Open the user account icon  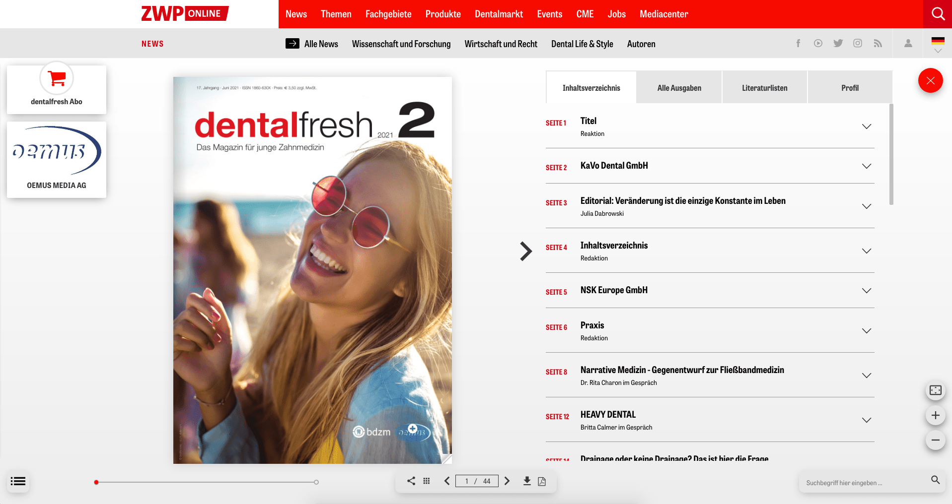pyautogui.click(x=908, y=43)
